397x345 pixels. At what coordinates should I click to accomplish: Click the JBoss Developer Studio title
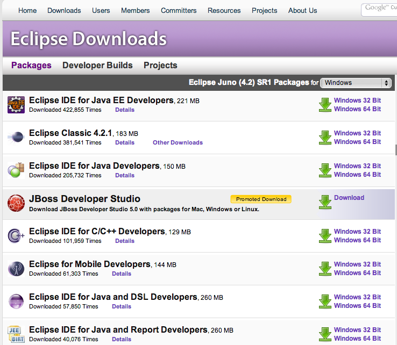(84, 199)
